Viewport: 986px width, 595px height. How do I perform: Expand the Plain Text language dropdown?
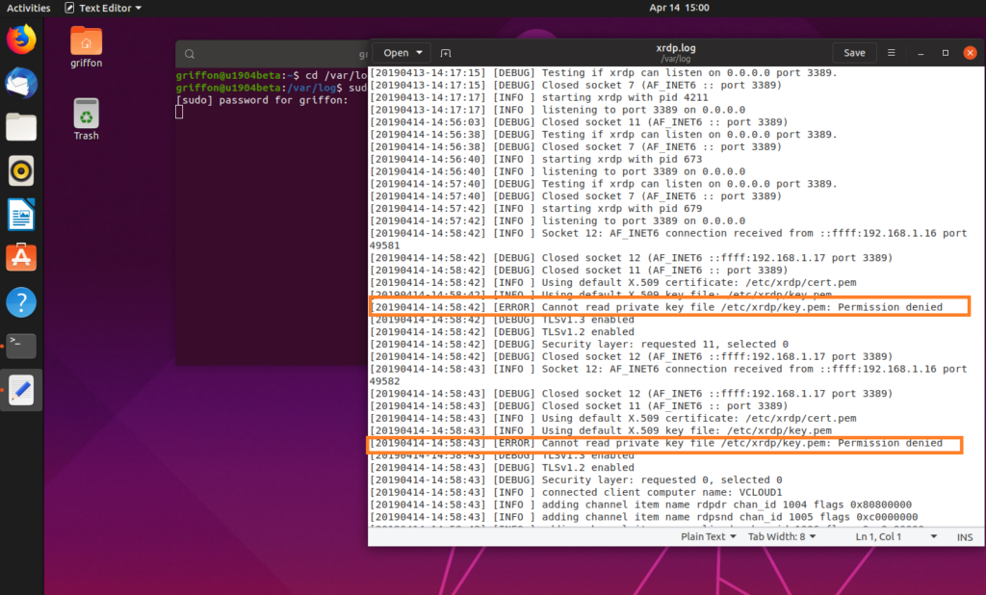pos(708,536)
